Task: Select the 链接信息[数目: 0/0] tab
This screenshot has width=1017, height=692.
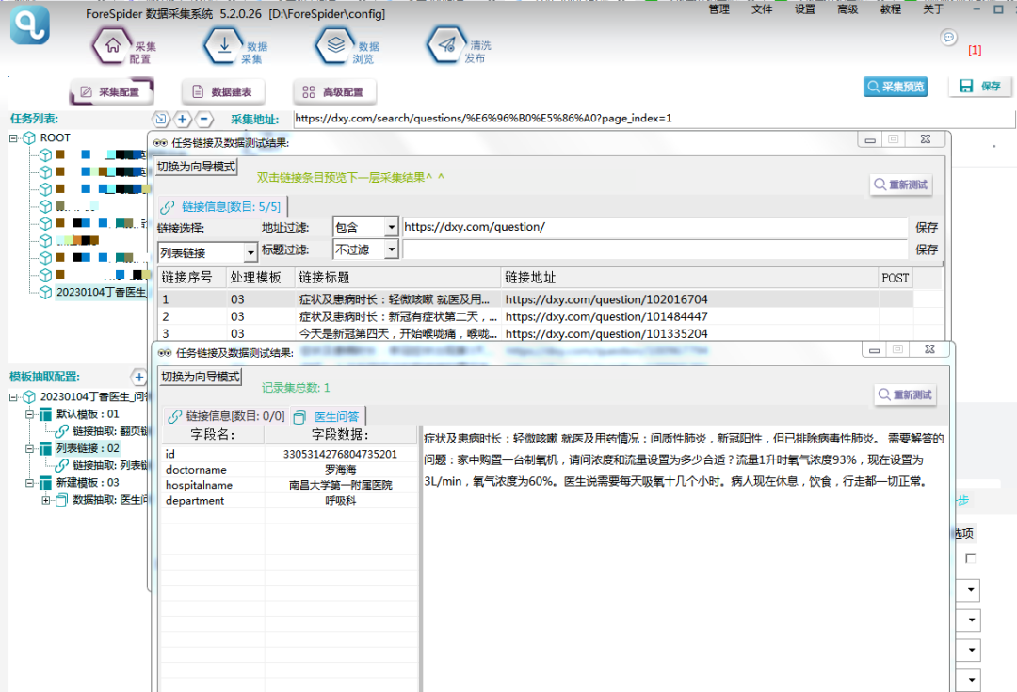Action: pos(226,416)
